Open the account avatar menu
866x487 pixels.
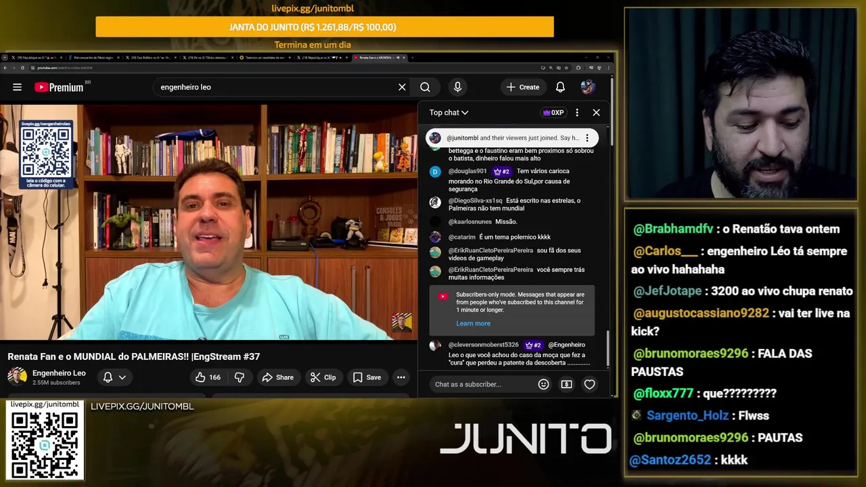coord(587,87)
